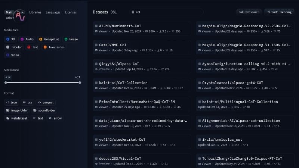
Task: Click rows icon in PrimeIntellect row
Action: [145, 107]
